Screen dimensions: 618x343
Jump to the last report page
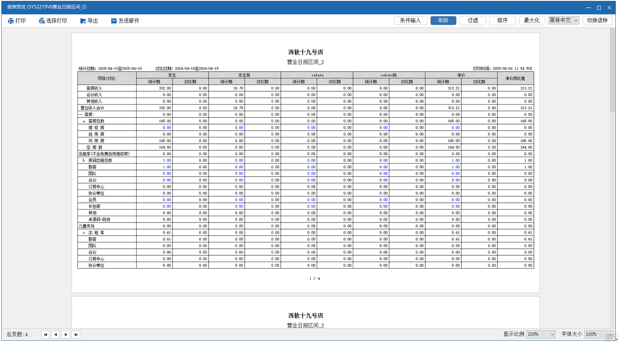pos(76,335)
